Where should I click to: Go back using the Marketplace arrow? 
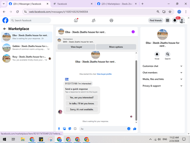pos(5,29)
